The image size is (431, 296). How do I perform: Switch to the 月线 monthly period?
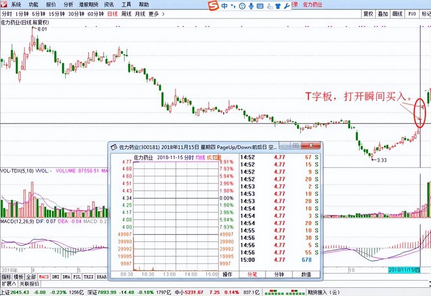point(140,14)
